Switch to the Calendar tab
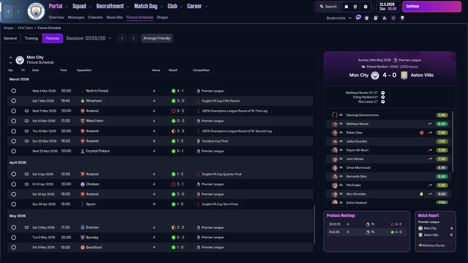 coord(95,18)
